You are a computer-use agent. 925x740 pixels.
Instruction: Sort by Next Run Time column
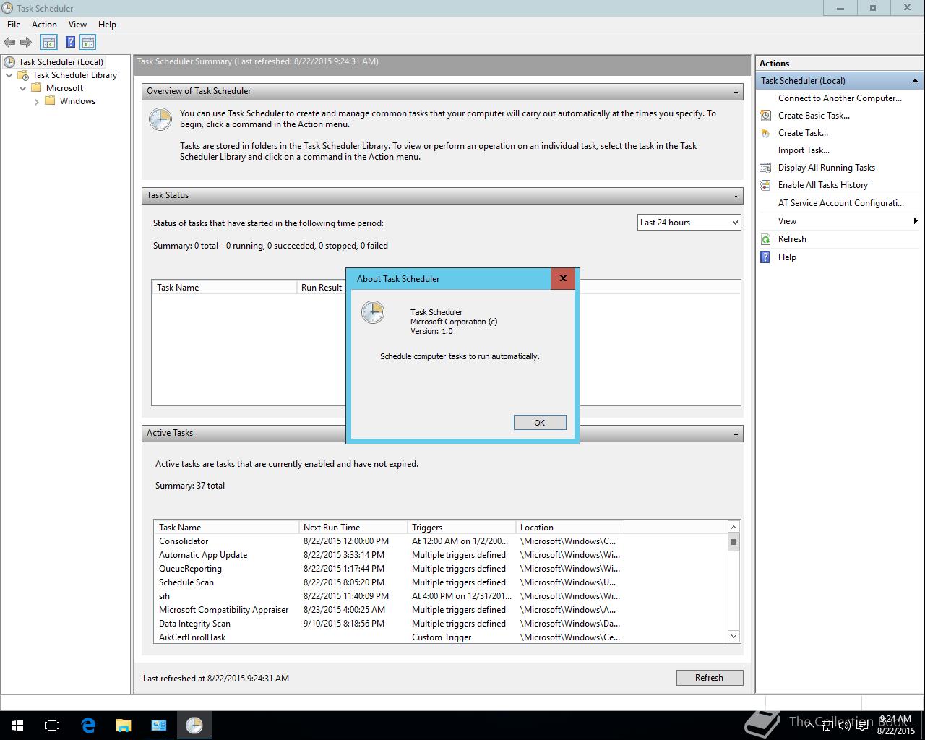pos(353,528)
